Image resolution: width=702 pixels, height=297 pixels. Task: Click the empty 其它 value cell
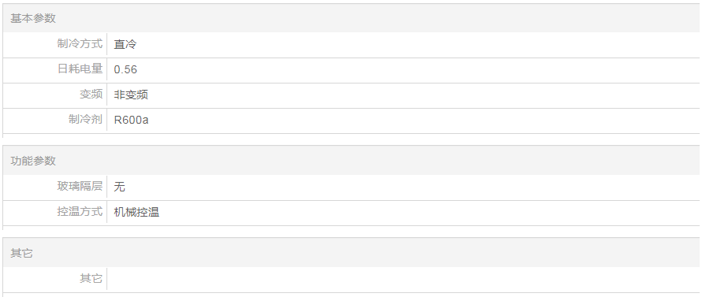click(404, 279)
